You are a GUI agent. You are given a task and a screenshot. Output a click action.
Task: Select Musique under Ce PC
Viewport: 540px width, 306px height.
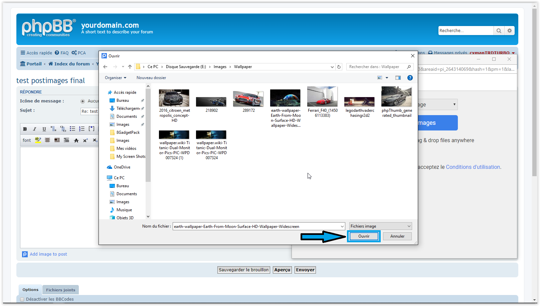coord(121,210)
